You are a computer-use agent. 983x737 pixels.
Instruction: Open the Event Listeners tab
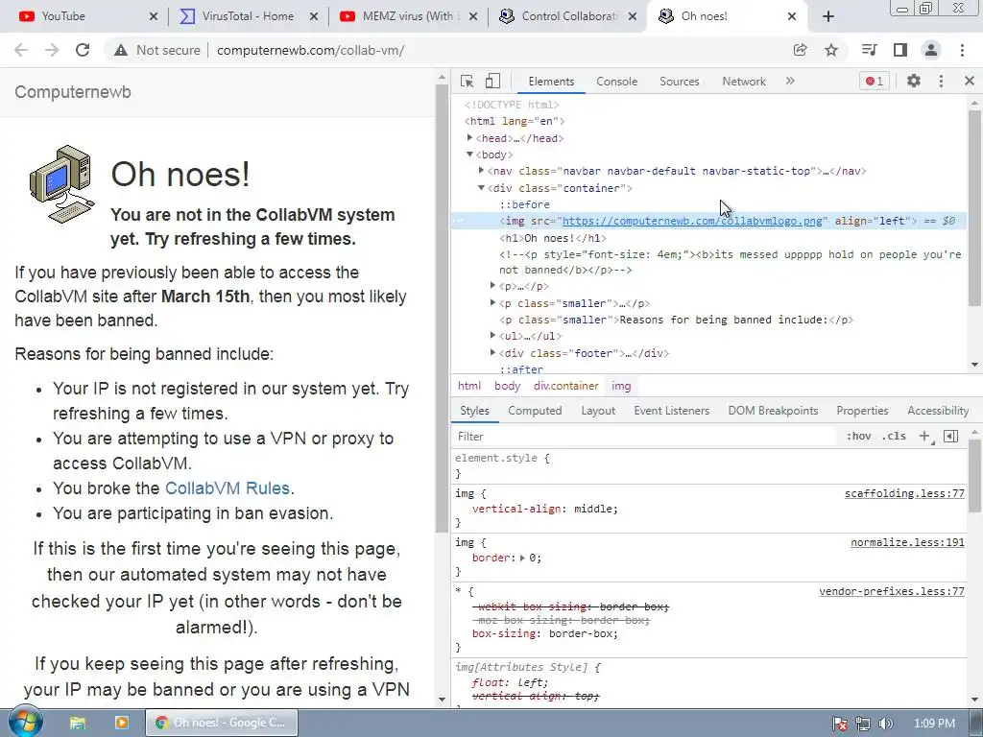pyautogui.click(x=671, y=411)
